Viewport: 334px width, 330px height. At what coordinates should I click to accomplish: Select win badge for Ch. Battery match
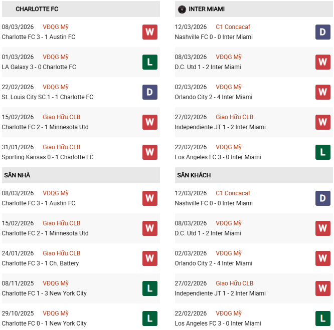(149, 258)
